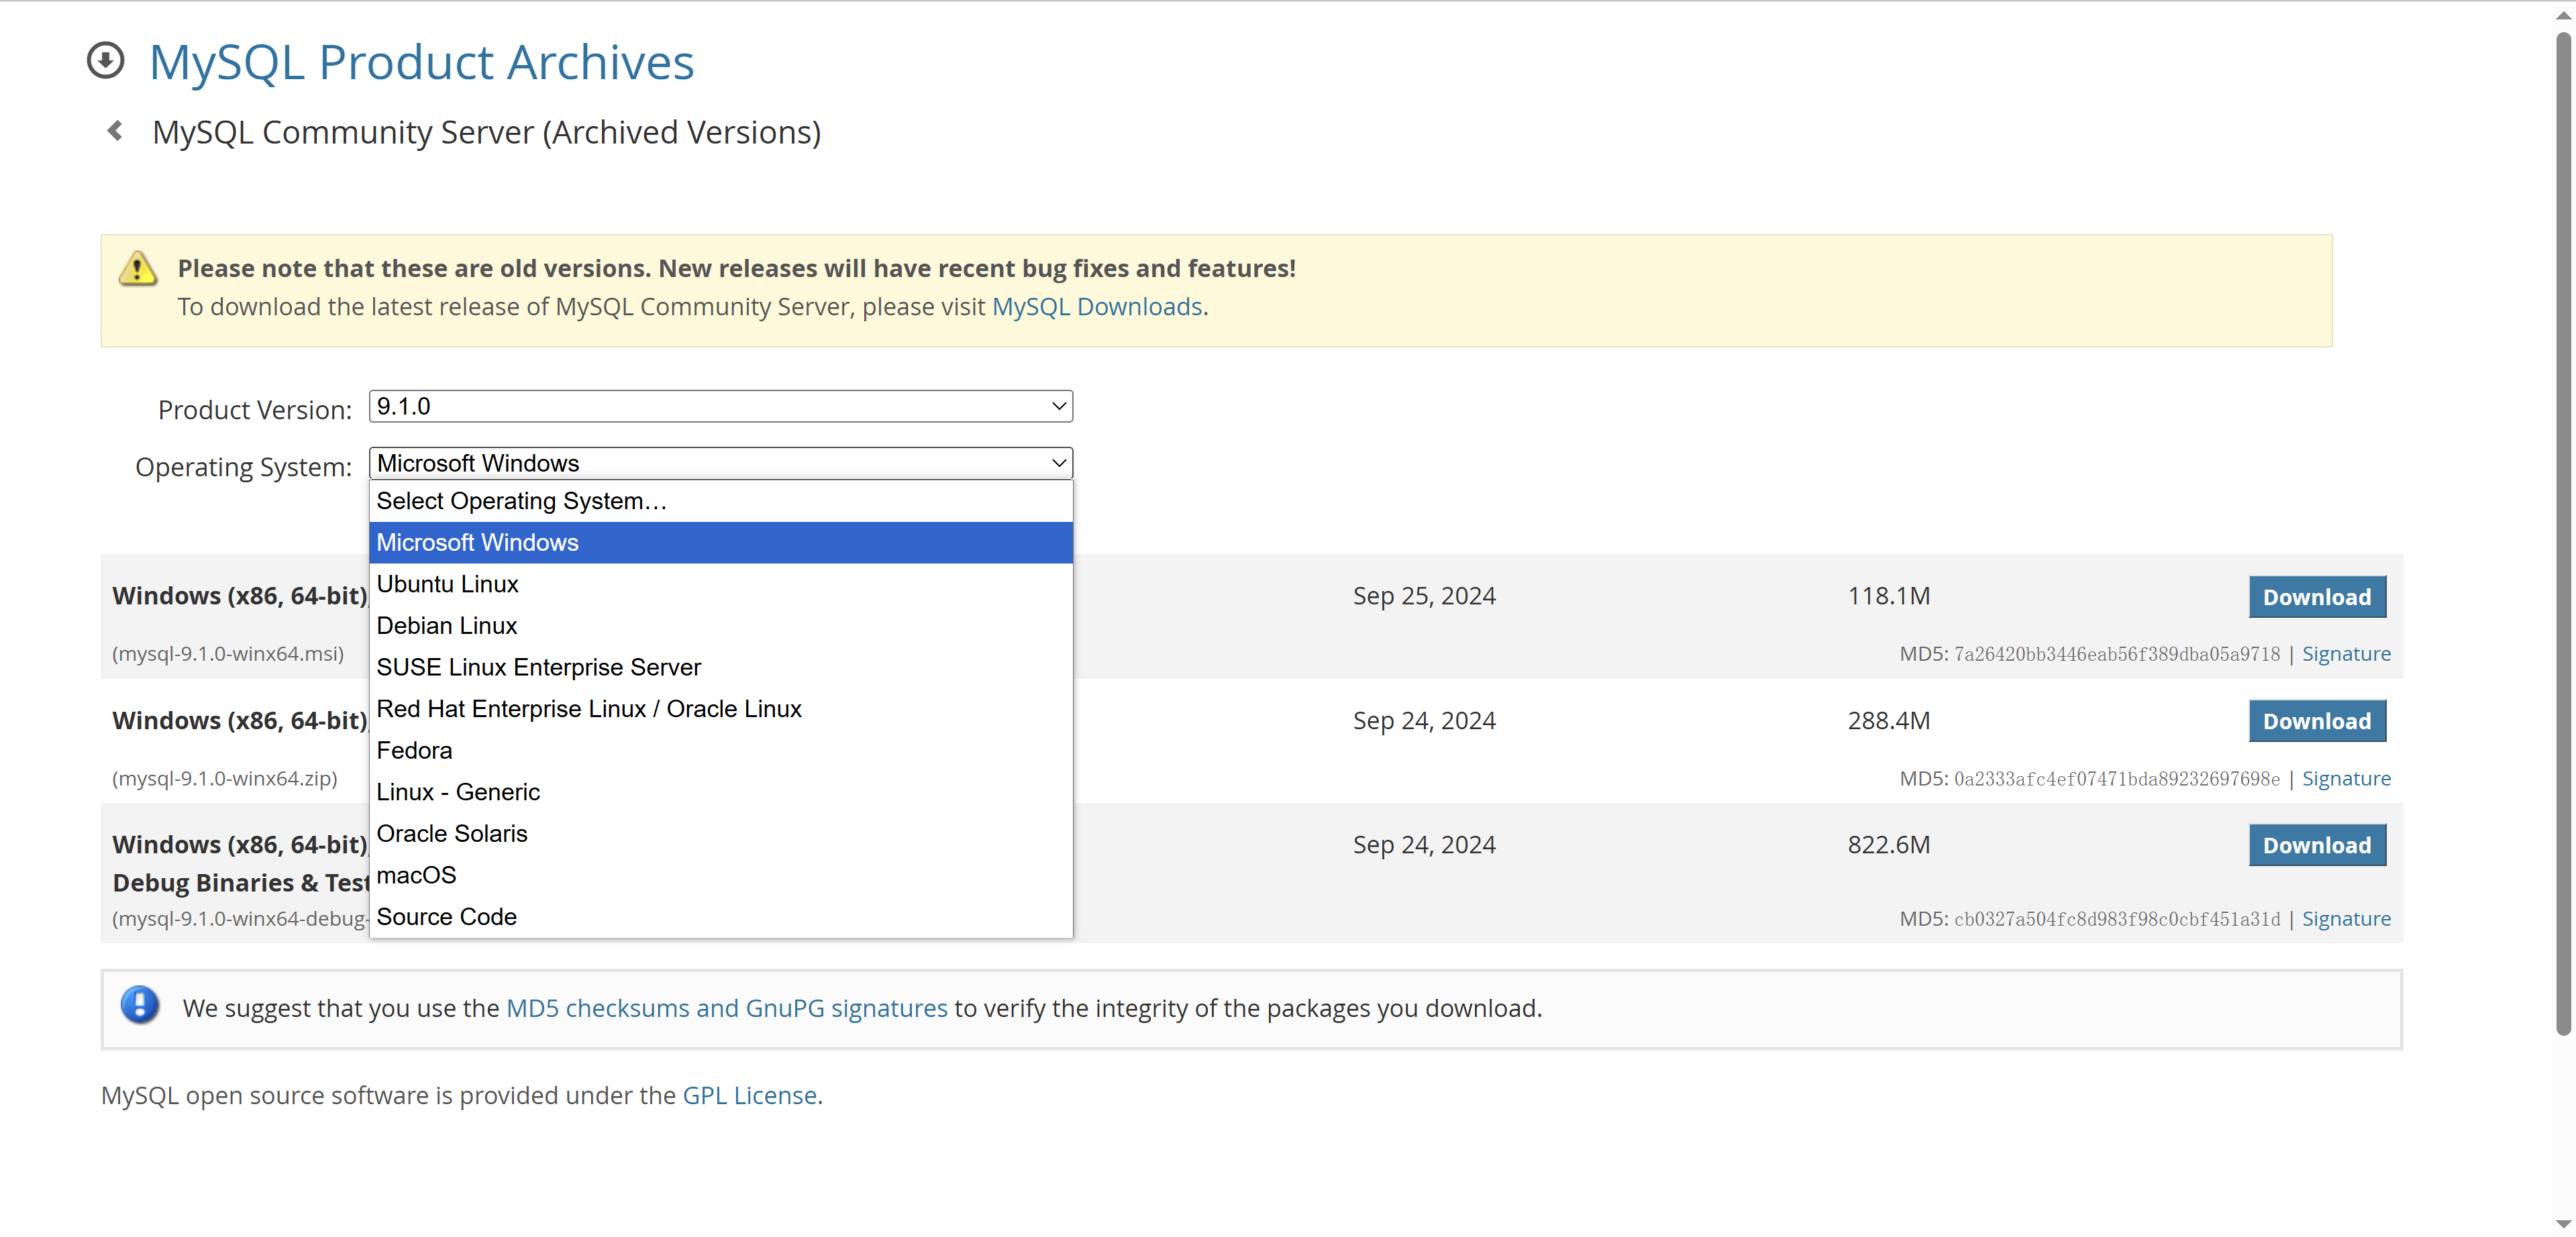This screenshot has width=2576, height=1237.
Task: Choose Source Code option
Action: pos(446,917)
